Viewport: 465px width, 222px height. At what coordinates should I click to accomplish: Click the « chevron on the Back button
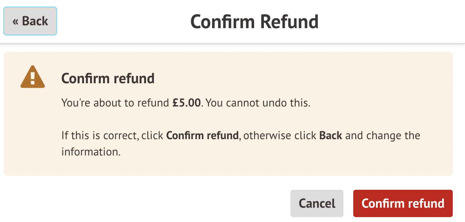(15, 21)
